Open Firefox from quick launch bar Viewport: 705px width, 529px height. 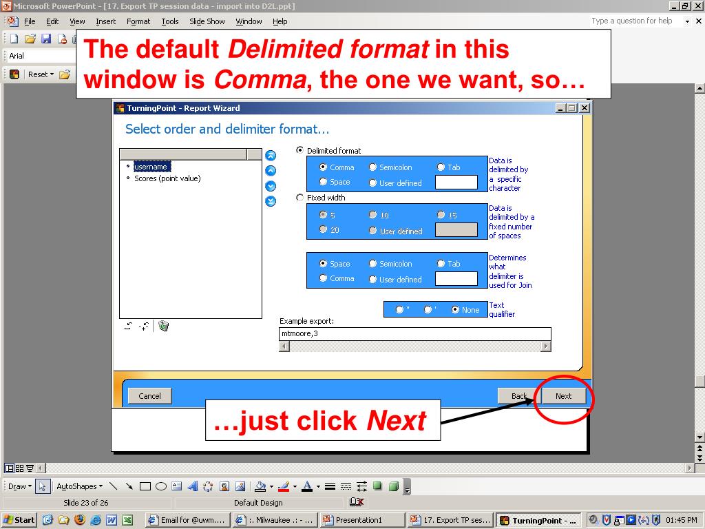click(80, 519)
